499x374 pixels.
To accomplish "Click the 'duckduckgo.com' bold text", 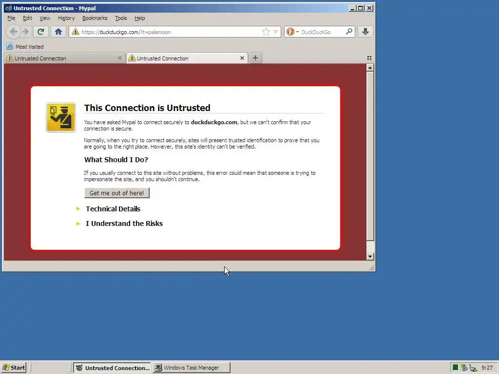I will (x=214, y=122).
